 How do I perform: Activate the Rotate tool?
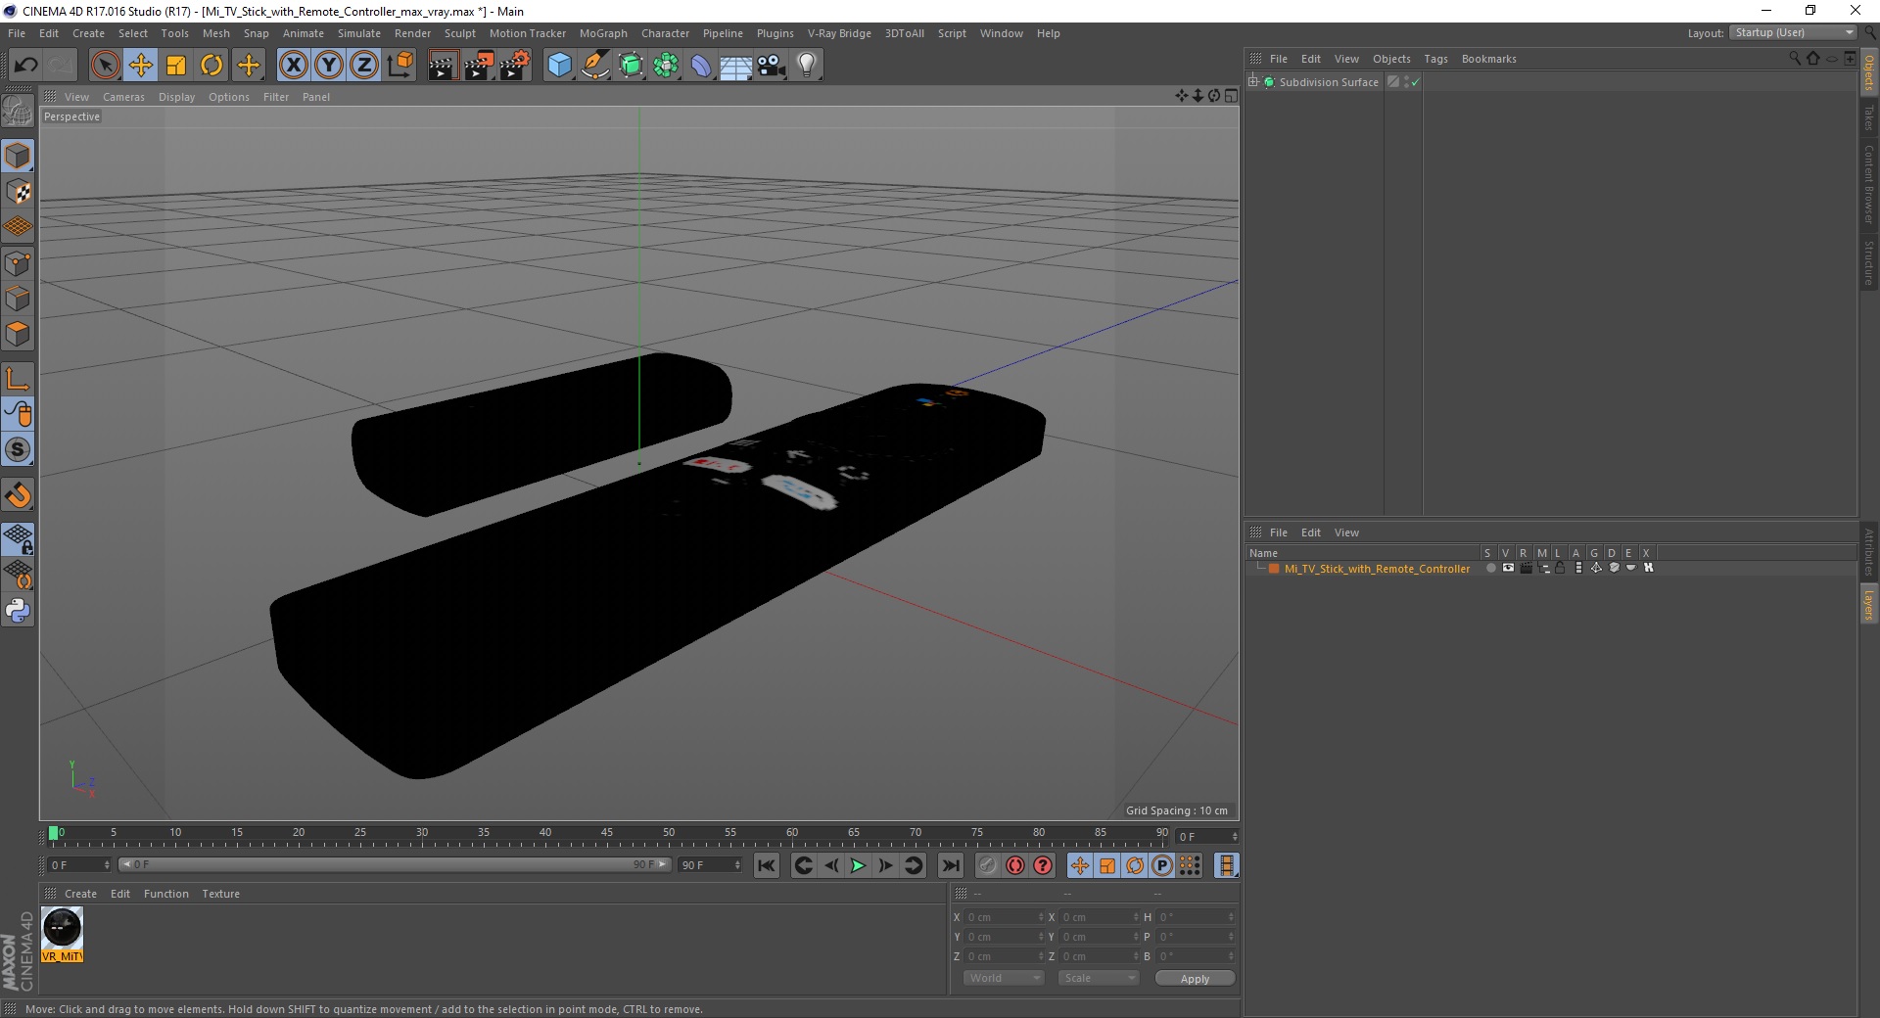211,66
